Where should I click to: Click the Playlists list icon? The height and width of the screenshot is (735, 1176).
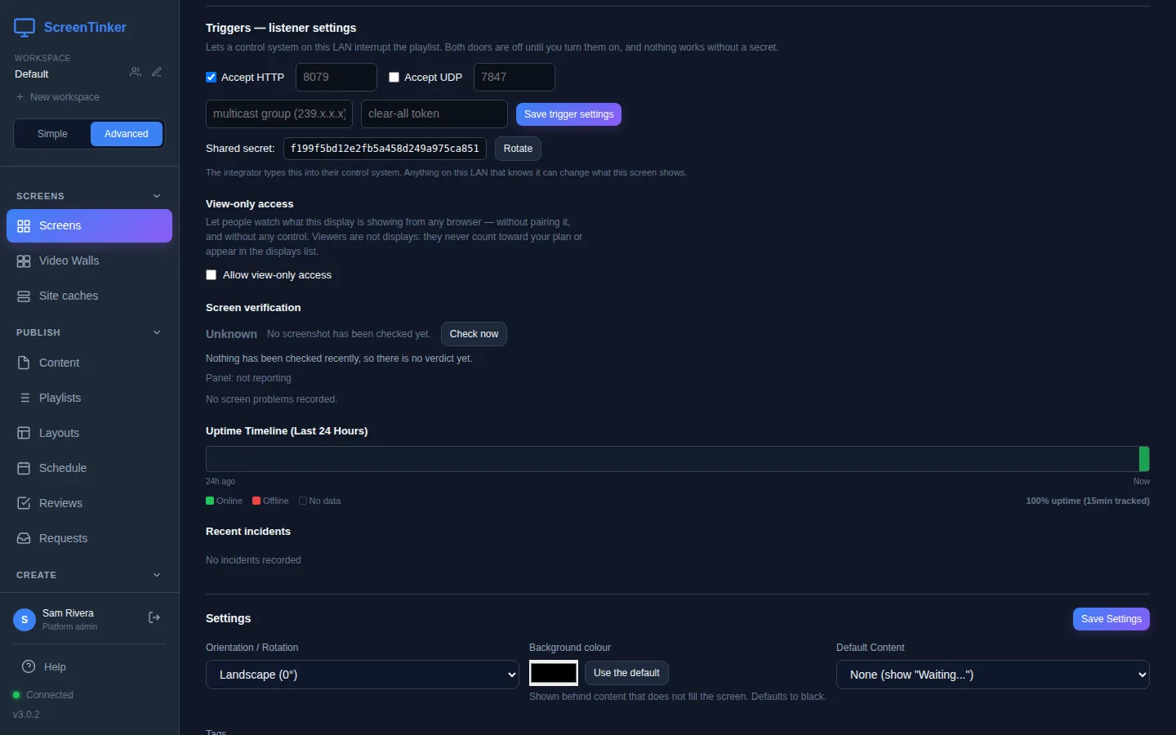pos(24,398)
